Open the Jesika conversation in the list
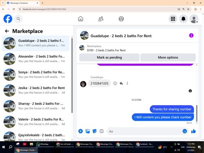The width and height of the screenshot is (204, 153). coord(35,91)
